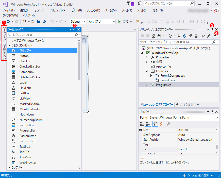Click ソース管理に追加 in the status bar

[x=198, y=175]
